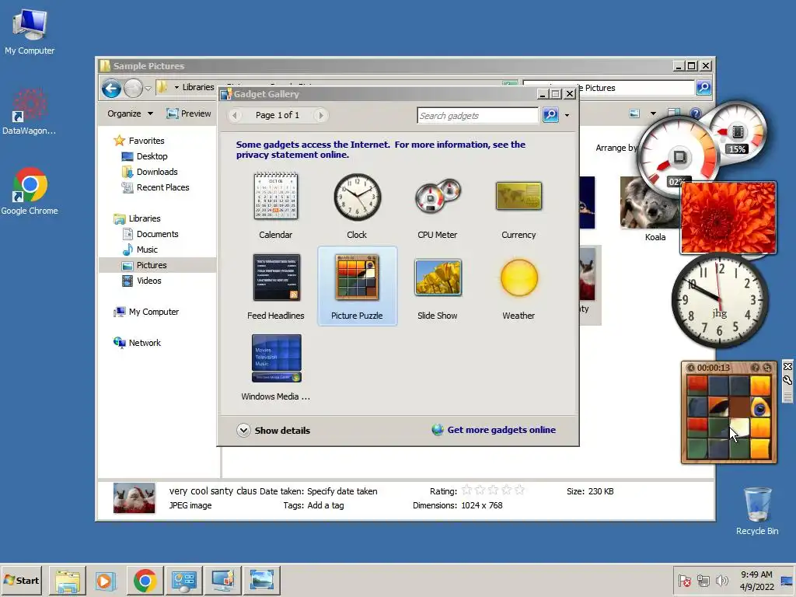Select Pictures library in navigation pane
Image resolution: width=796 pixels, height=597 pixels.
pyautogui.click(x=157, y=265)
